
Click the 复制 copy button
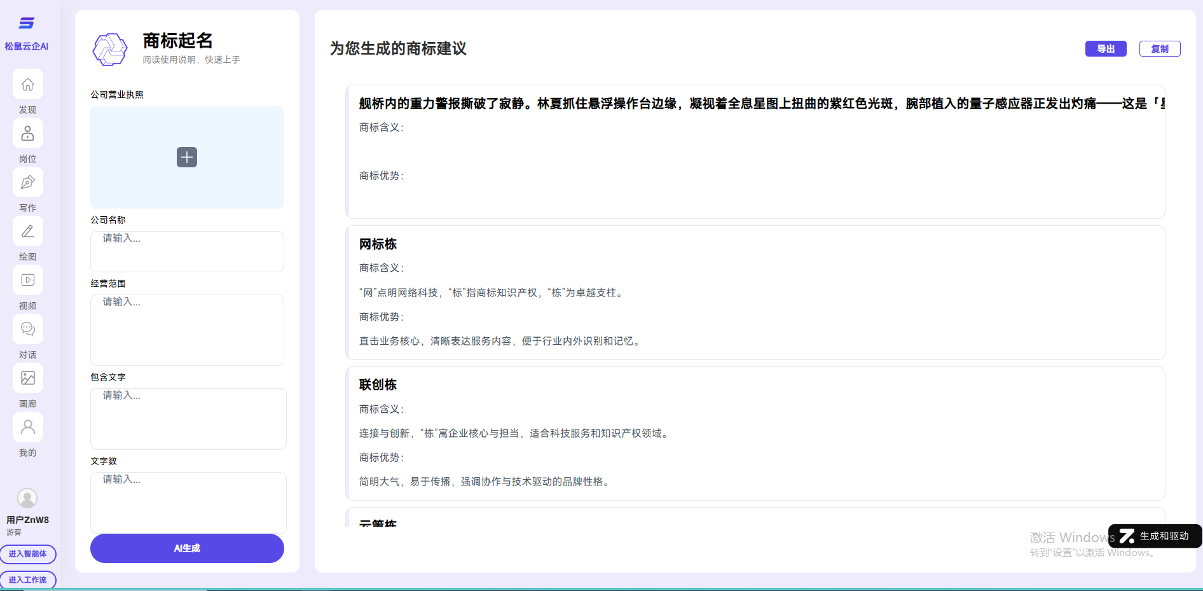click(x=1159, y=49)
